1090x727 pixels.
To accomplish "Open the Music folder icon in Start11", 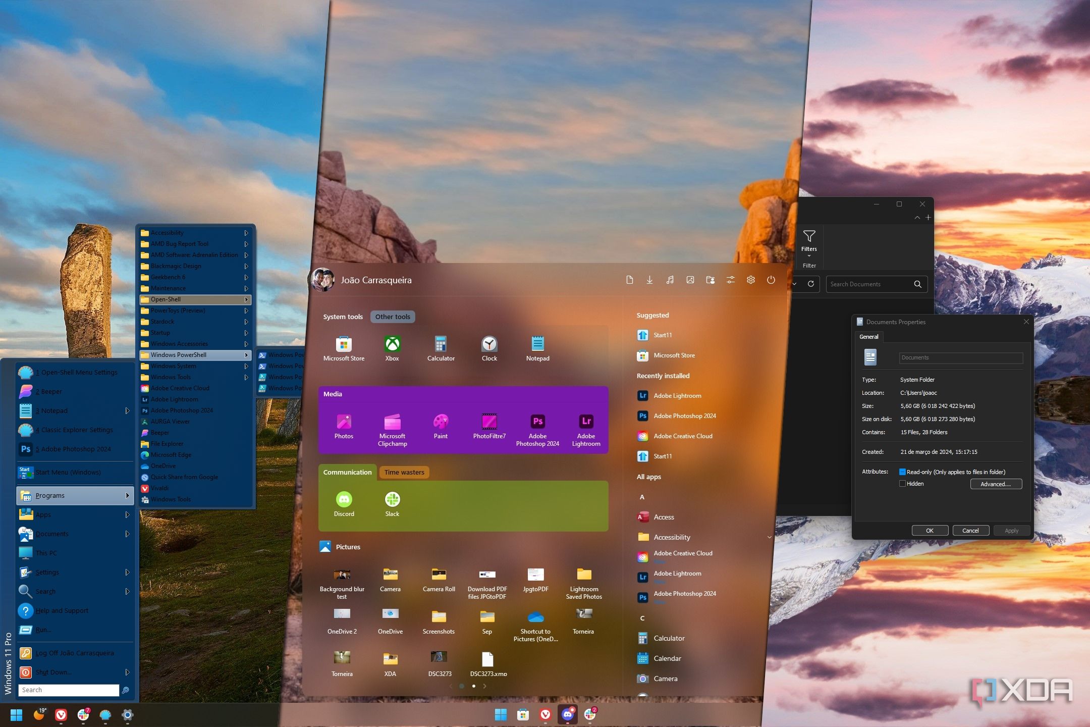I will pyautogui.click(x=670, y=280).
